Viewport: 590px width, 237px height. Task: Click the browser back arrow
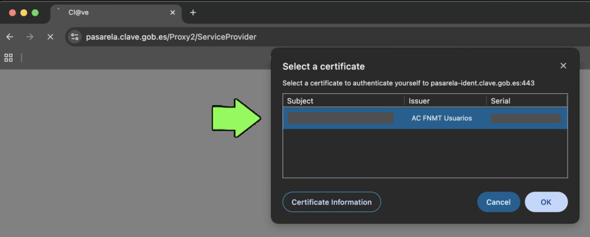tap(10, 37)
